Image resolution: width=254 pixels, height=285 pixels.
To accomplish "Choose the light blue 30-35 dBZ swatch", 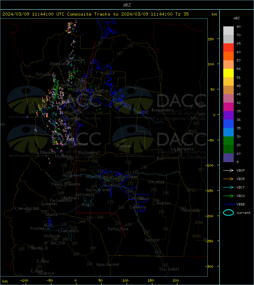I will pos(228,132).
